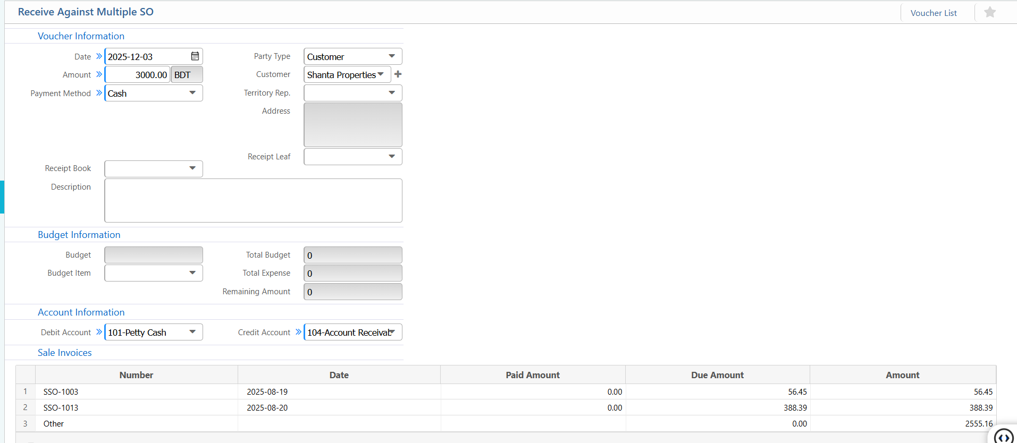Select invoice SSO-1013 cell

137,407
